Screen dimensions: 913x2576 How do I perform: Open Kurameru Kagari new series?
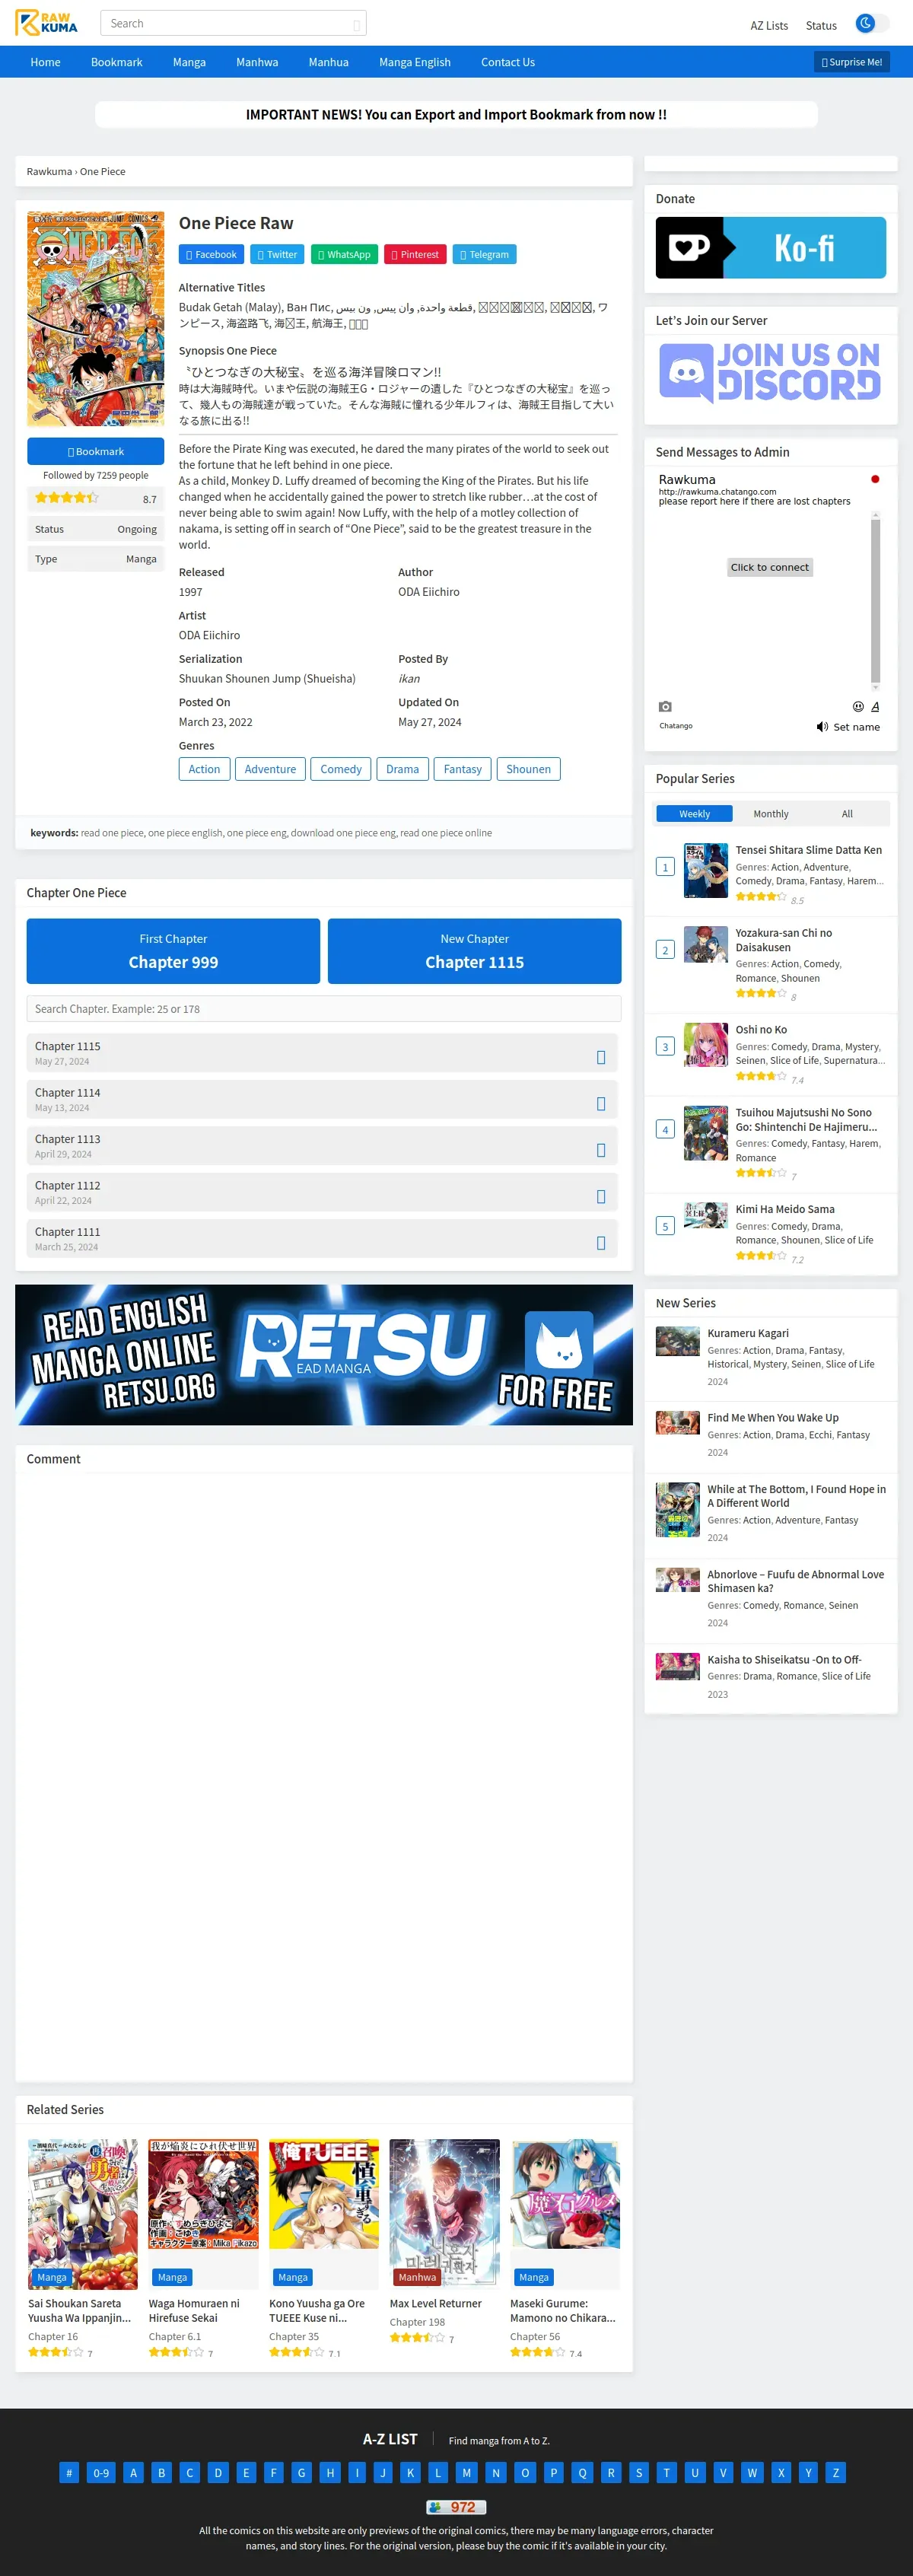(748, 1333)
